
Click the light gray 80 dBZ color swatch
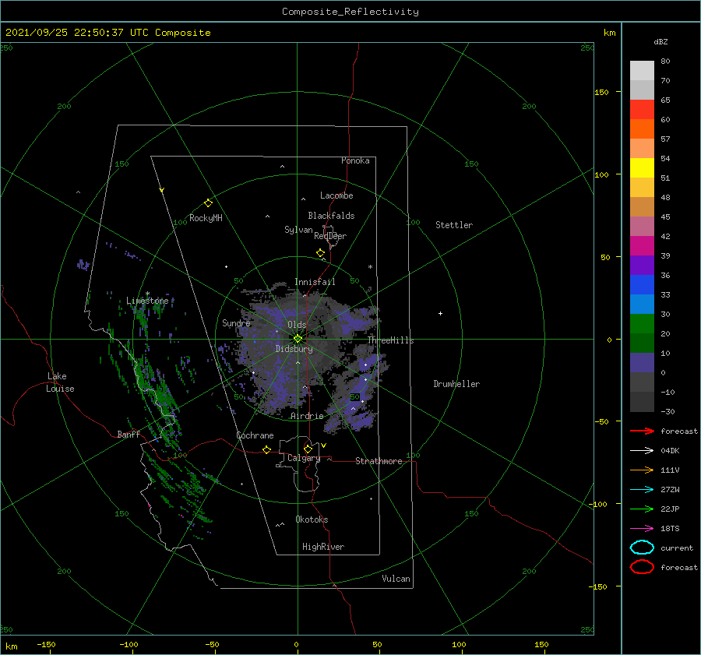click(642, 71)
